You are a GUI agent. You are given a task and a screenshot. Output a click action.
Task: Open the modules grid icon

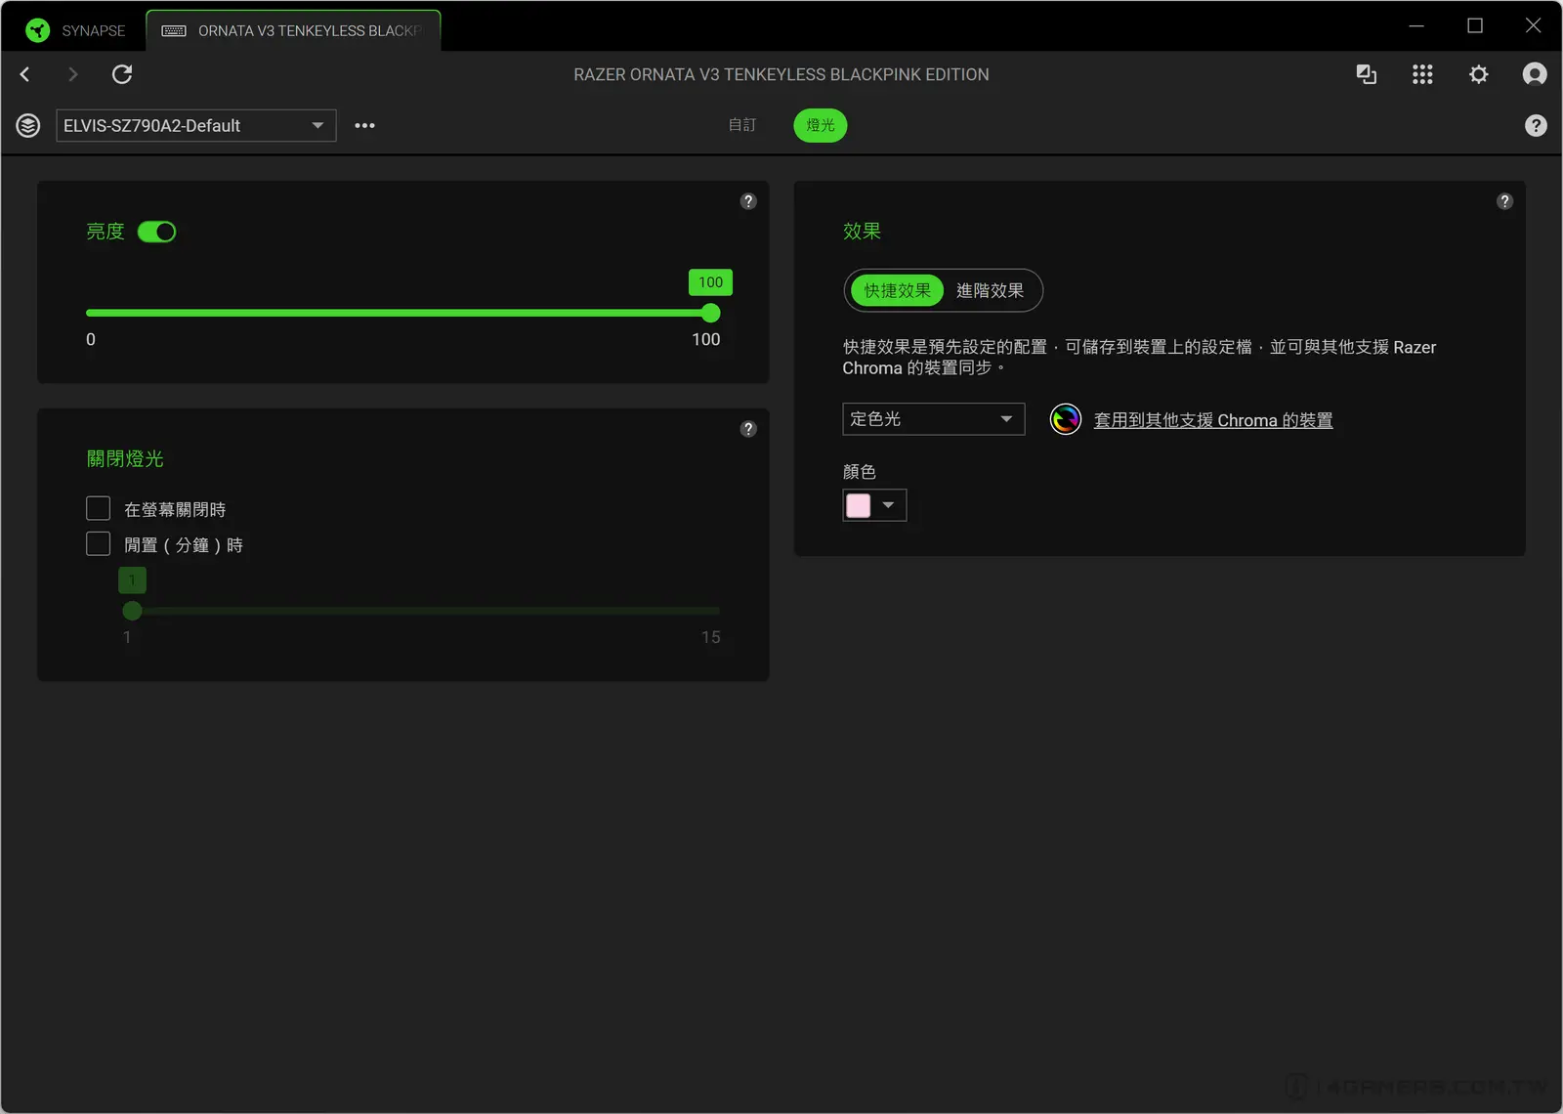1422,74
